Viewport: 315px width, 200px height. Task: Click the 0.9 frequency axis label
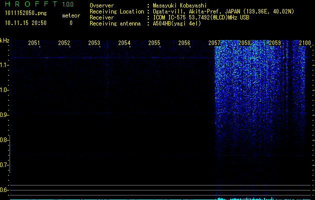(x=4, y=115)
